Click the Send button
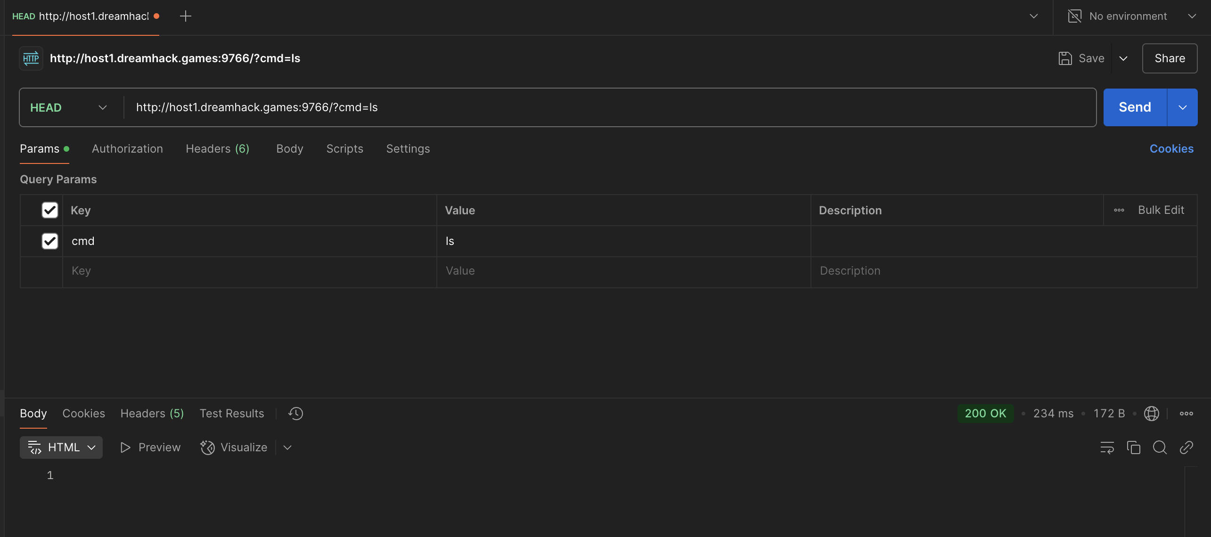Viewport: 1211px width, 537px height. [1135, 107]
